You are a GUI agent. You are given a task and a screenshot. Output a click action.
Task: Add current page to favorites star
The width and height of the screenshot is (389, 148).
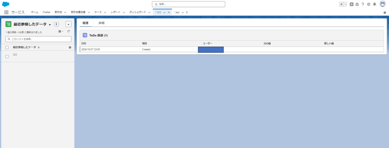(342, 4)
